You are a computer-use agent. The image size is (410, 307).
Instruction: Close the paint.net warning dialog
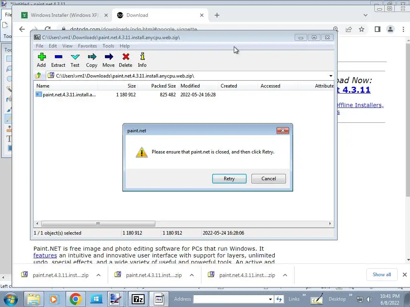point(283,131)
